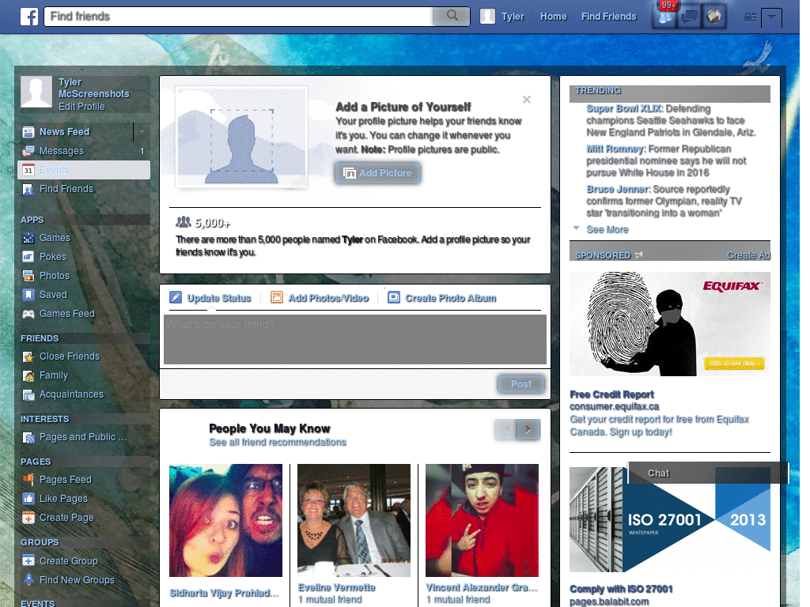This screenshot has height=607, width=810.
Task: Click the Saved bookmark icon
Action: tap(28, 295)
